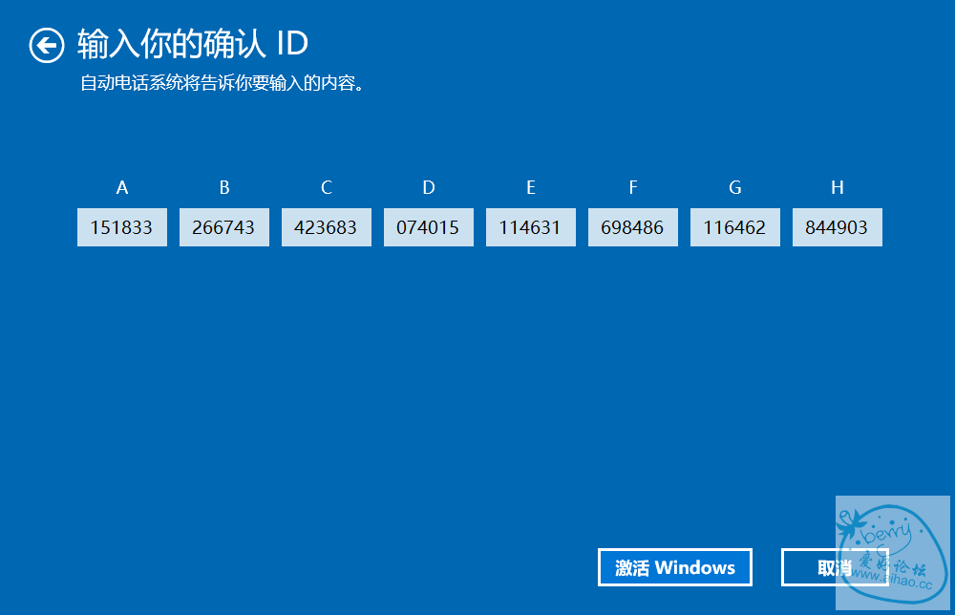Click the back arrow icon

click(47, 45)
